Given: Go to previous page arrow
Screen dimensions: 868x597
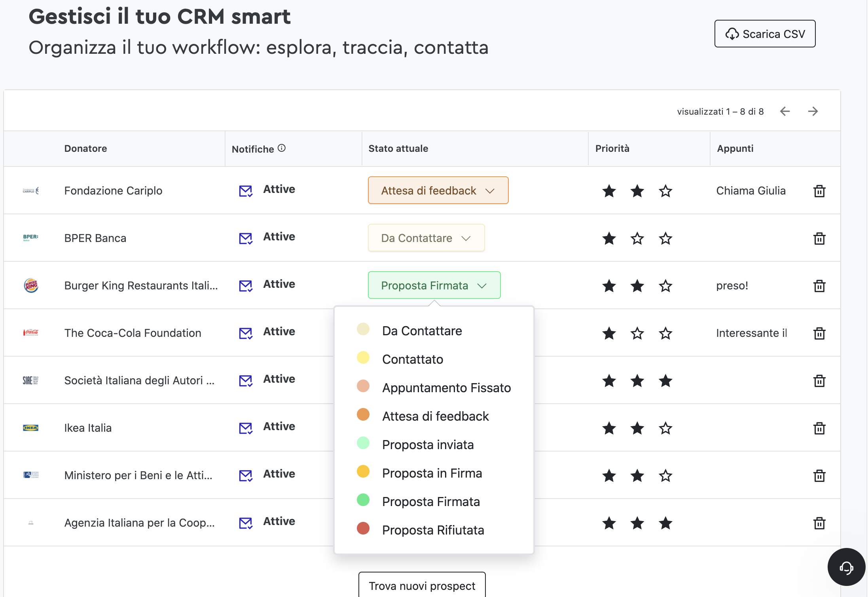Looking at the screenshot, I should tap(785, 111).
